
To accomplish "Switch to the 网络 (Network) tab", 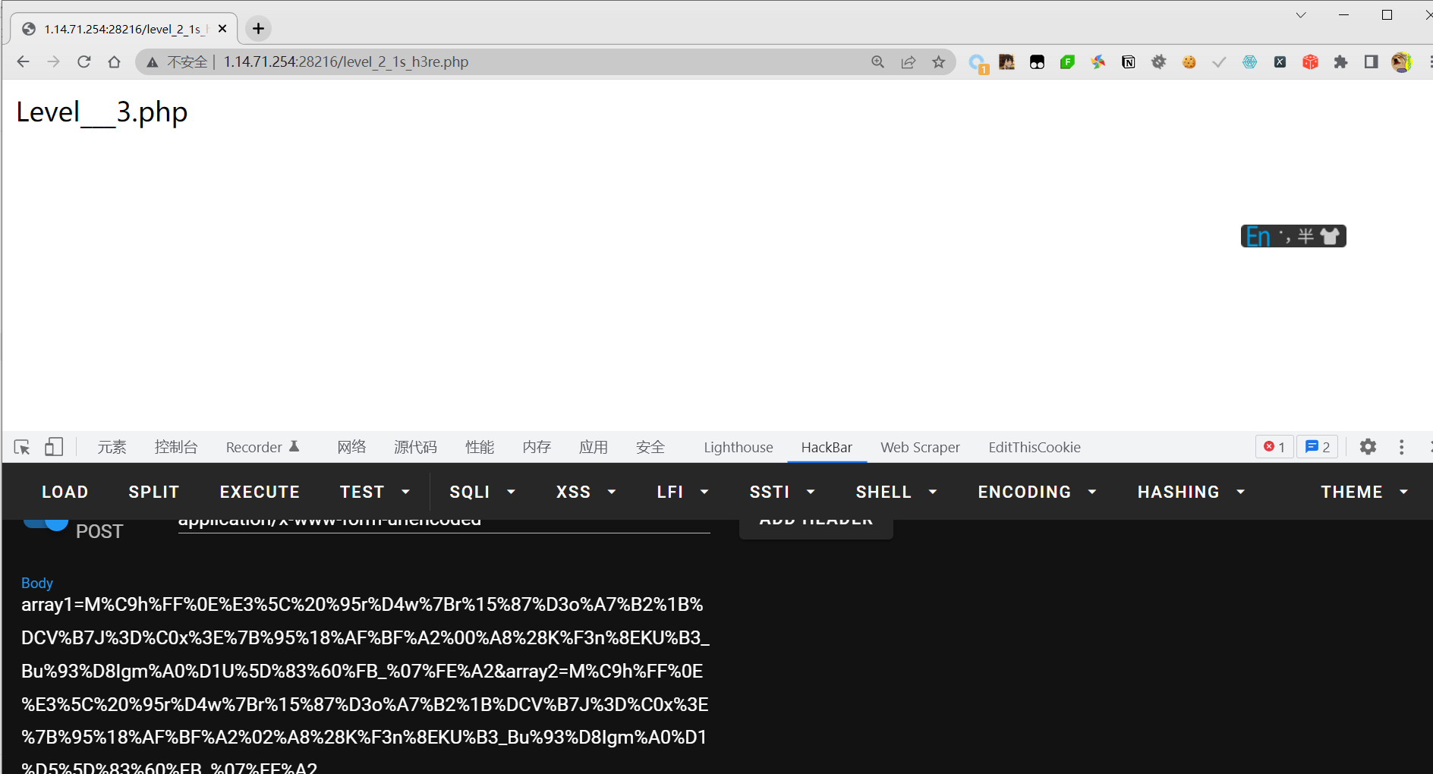I will (x=351, y=447).
